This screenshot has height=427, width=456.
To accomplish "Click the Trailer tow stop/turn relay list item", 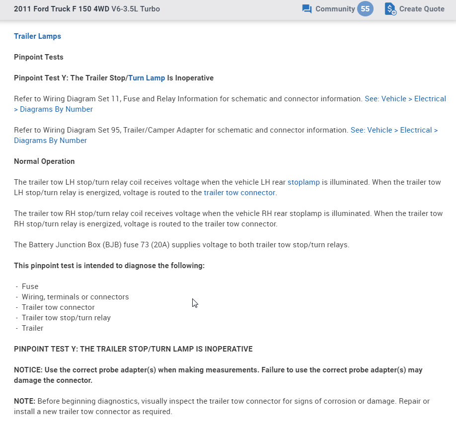I will (66, 318).
